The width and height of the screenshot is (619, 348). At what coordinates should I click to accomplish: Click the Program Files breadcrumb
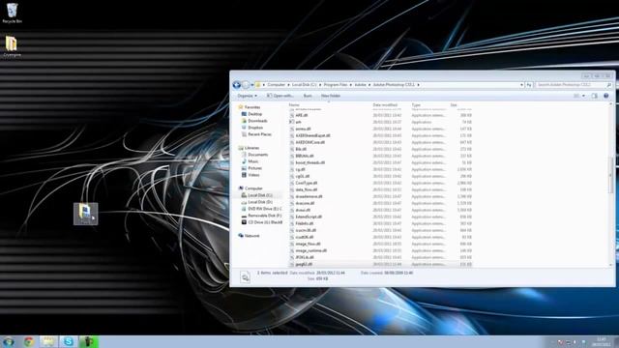tap(336, 85)
